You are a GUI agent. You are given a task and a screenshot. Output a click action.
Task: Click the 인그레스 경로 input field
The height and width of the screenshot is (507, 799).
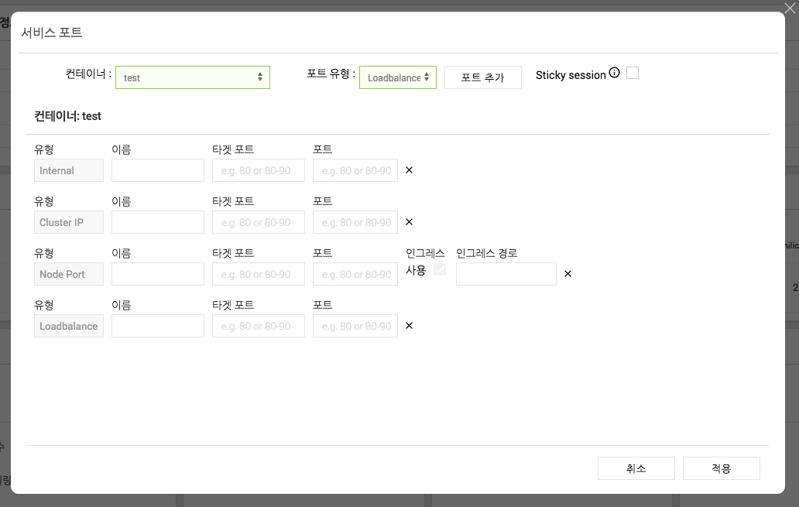coord(506,274)
